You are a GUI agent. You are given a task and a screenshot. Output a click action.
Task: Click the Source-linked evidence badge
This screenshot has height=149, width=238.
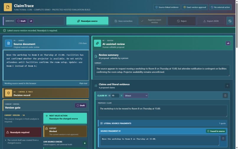point(167,7)
